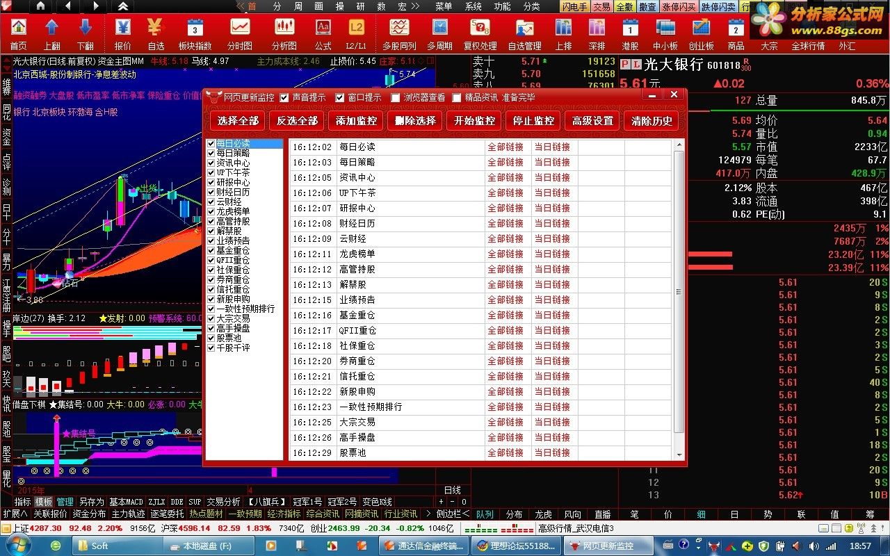Image resolution: width=890 pixels, height=556 pixels.
Task: Click the 开始监控 start monitoring button
Action: click(x=474, y=121)
